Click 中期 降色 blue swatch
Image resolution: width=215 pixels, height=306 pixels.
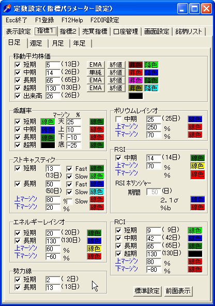(151, 72)
